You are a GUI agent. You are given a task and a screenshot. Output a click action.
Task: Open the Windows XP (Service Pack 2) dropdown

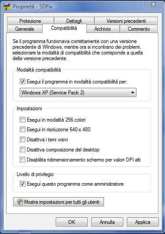click(78, 93)
